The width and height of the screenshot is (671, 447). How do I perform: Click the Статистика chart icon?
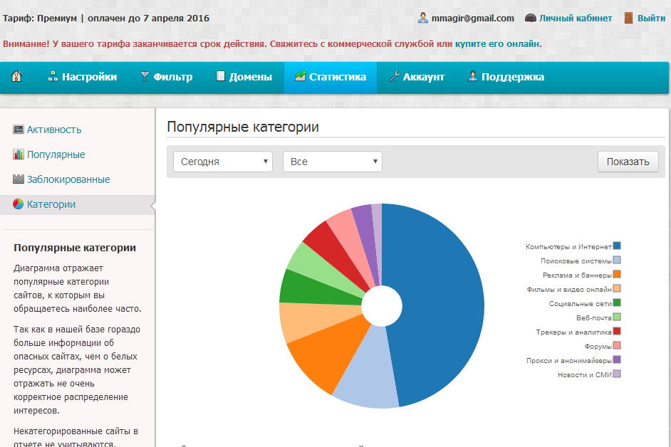point(301,77)
